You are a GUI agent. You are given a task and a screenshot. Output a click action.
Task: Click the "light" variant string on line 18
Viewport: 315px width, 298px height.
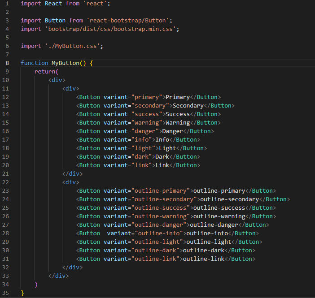click(x=143, y=148)
